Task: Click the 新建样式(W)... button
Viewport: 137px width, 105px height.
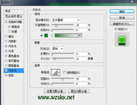Action: coord(122,24)
